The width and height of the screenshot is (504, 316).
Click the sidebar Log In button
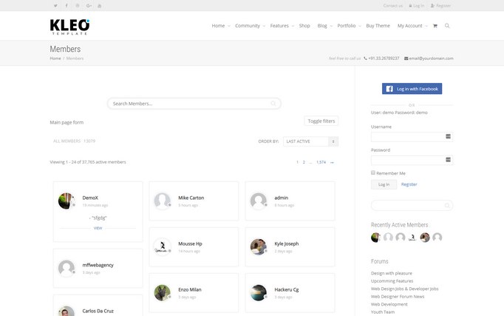click(x=384, y=184)
